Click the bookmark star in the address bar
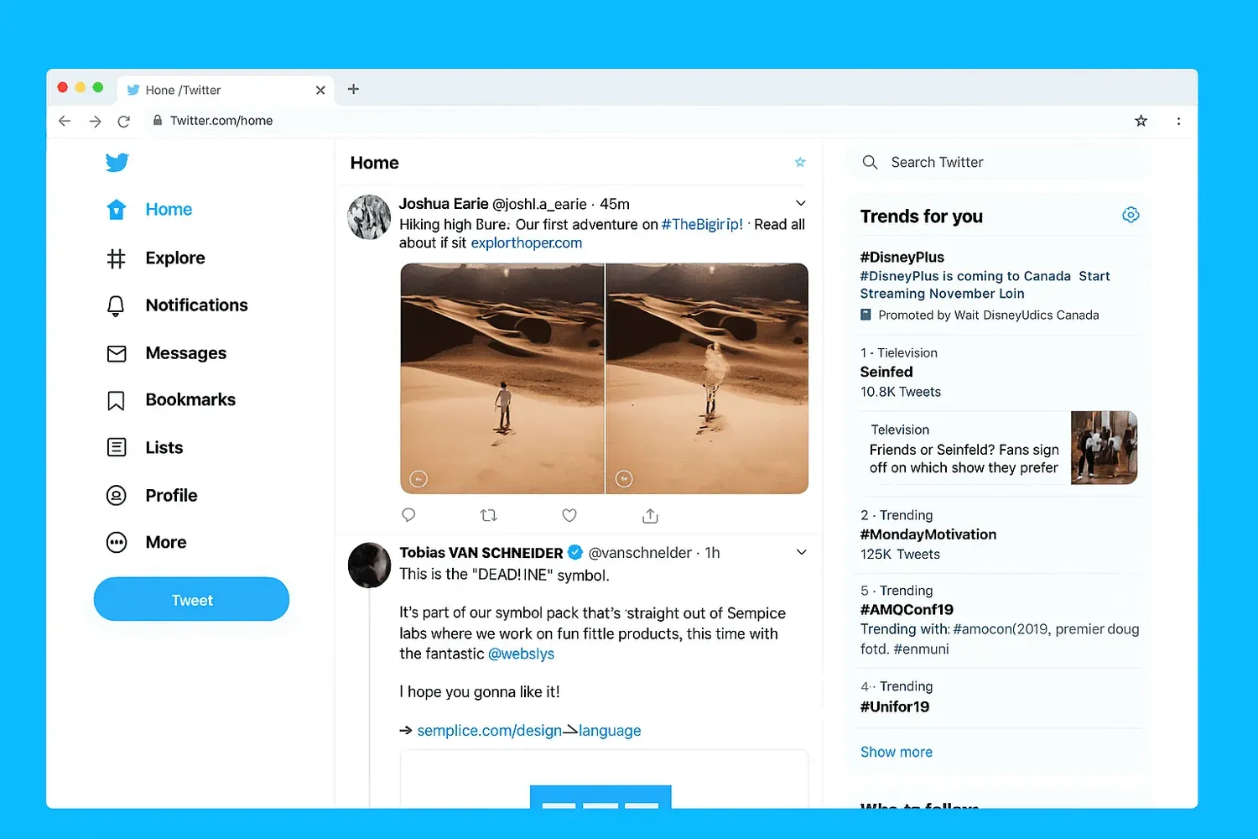Image resolution: width=1258 pixels, height=839 pixels. click(x=1141, y=121)
